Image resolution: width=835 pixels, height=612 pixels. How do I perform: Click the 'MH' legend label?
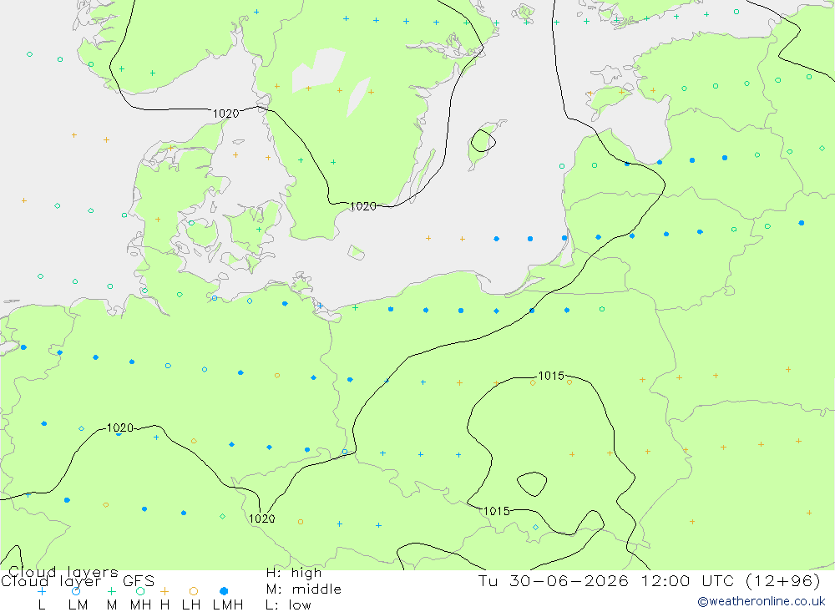140,605
